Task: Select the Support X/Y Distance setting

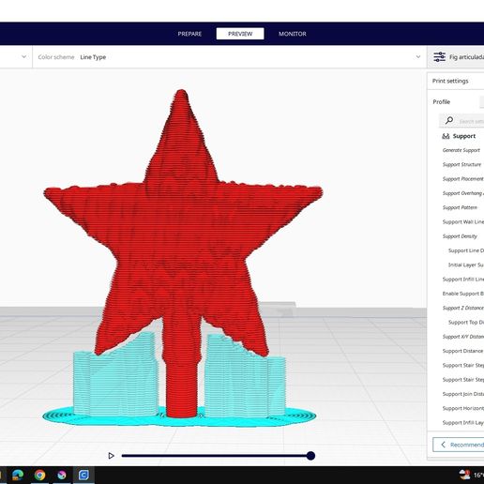Action: (x=463, y=337)
